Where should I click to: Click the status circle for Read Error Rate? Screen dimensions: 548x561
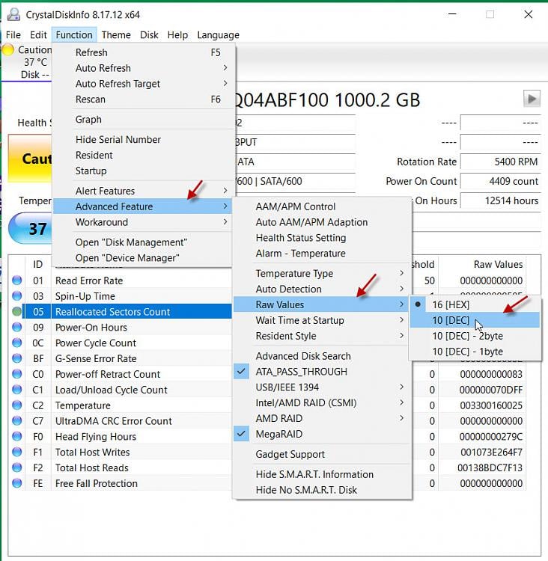[16, 280]
